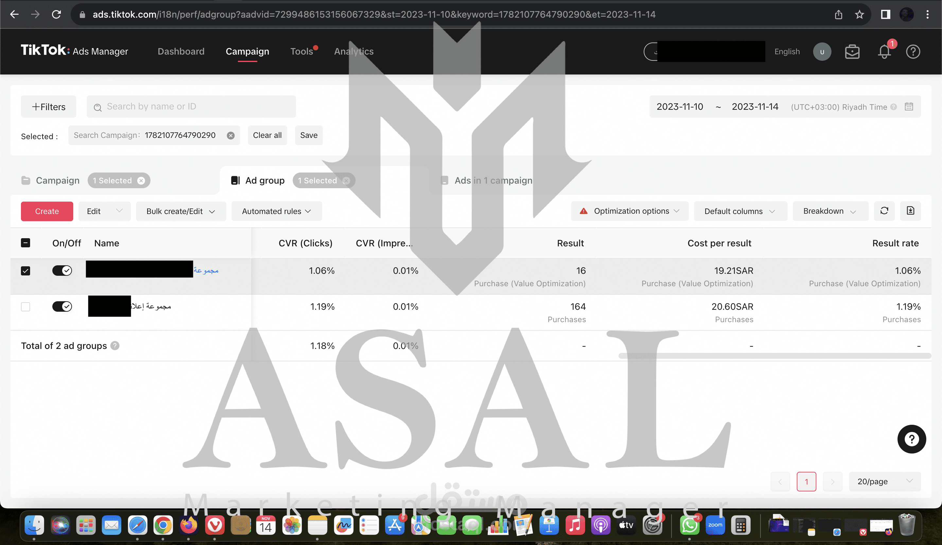Expand the Default columns dropdown

(740, 211)
